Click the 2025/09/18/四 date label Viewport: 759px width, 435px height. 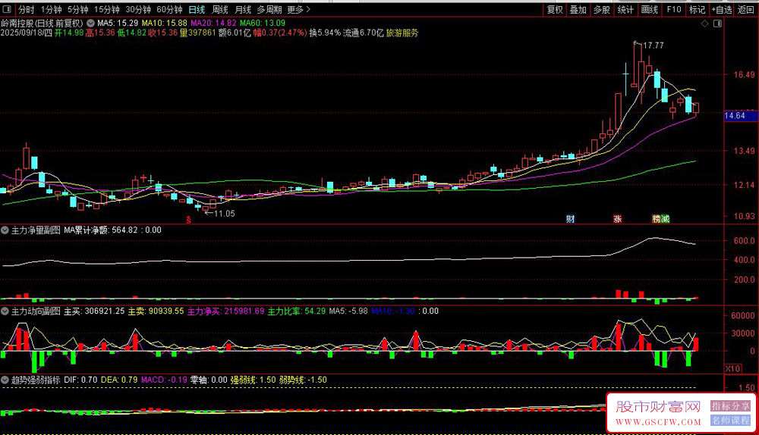[26, 33]
